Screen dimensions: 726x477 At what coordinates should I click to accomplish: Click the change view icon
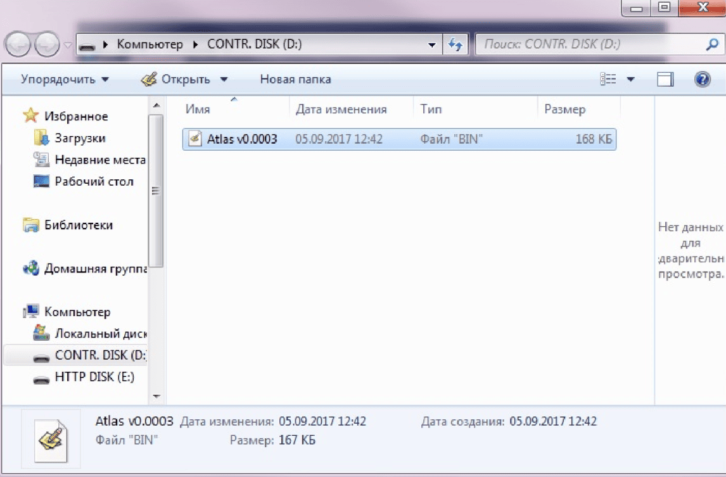[608, 79]
